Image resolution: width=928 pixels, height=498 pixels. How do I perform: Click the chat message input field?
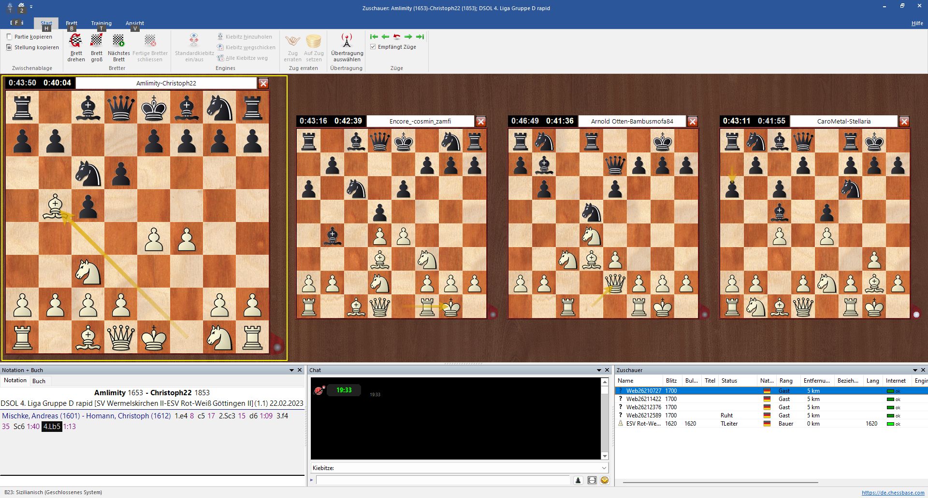point(442,480)
